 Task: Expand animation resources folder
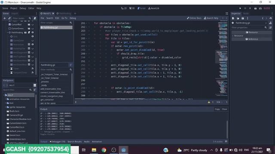(x=6, y=99)
